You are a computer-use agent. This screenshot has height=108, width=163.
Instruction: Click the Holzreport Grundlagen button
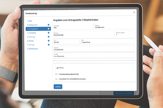click(x=124, y=93)
